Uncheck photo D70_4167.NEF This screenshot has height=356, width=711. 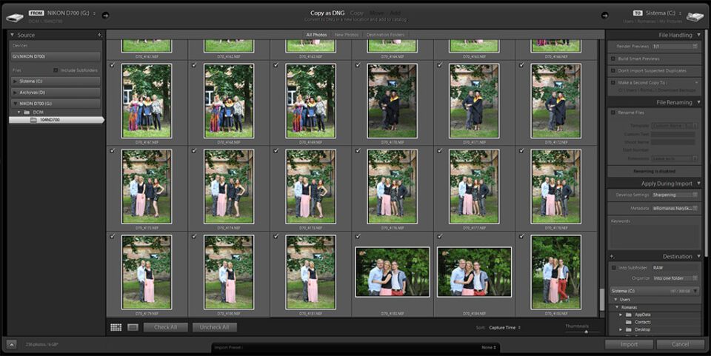113,65
